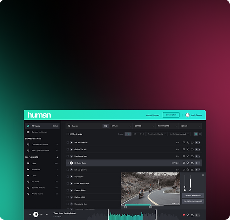Open the Sort By Recommended dropdown
The height and width of the screenshot is (220, 230).
[x=179, y=134]
